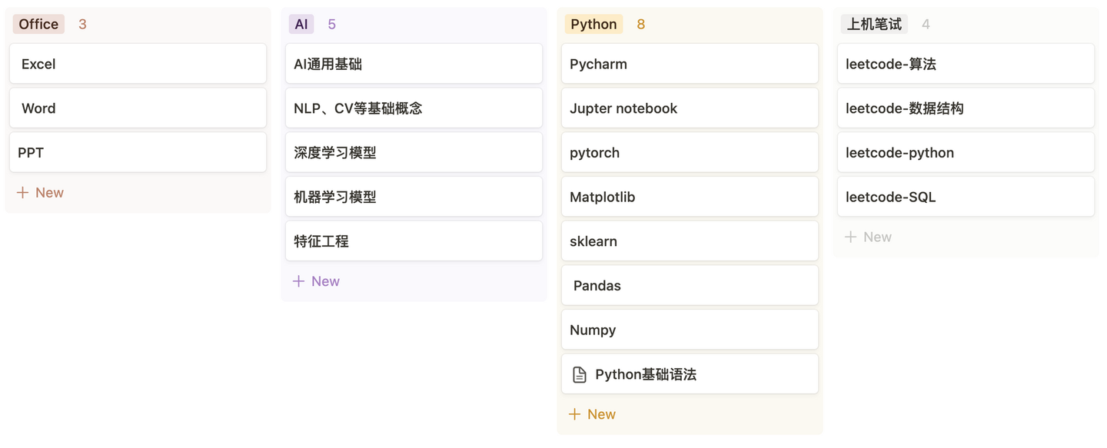Open the AI通用基础 card
1107x448 pixels.
click(414, 64)
